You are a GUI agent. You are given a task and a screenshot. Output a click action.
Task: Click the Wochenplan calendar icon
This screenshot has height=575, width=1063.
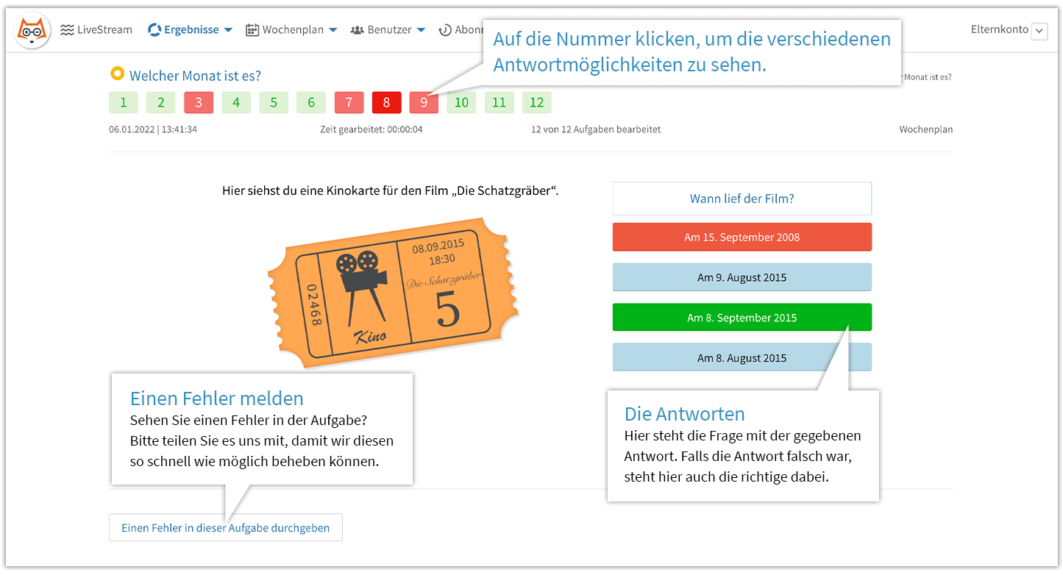click(252, 30)
